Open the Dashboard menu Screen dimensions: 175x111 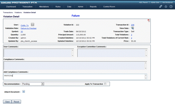[11, 7]
